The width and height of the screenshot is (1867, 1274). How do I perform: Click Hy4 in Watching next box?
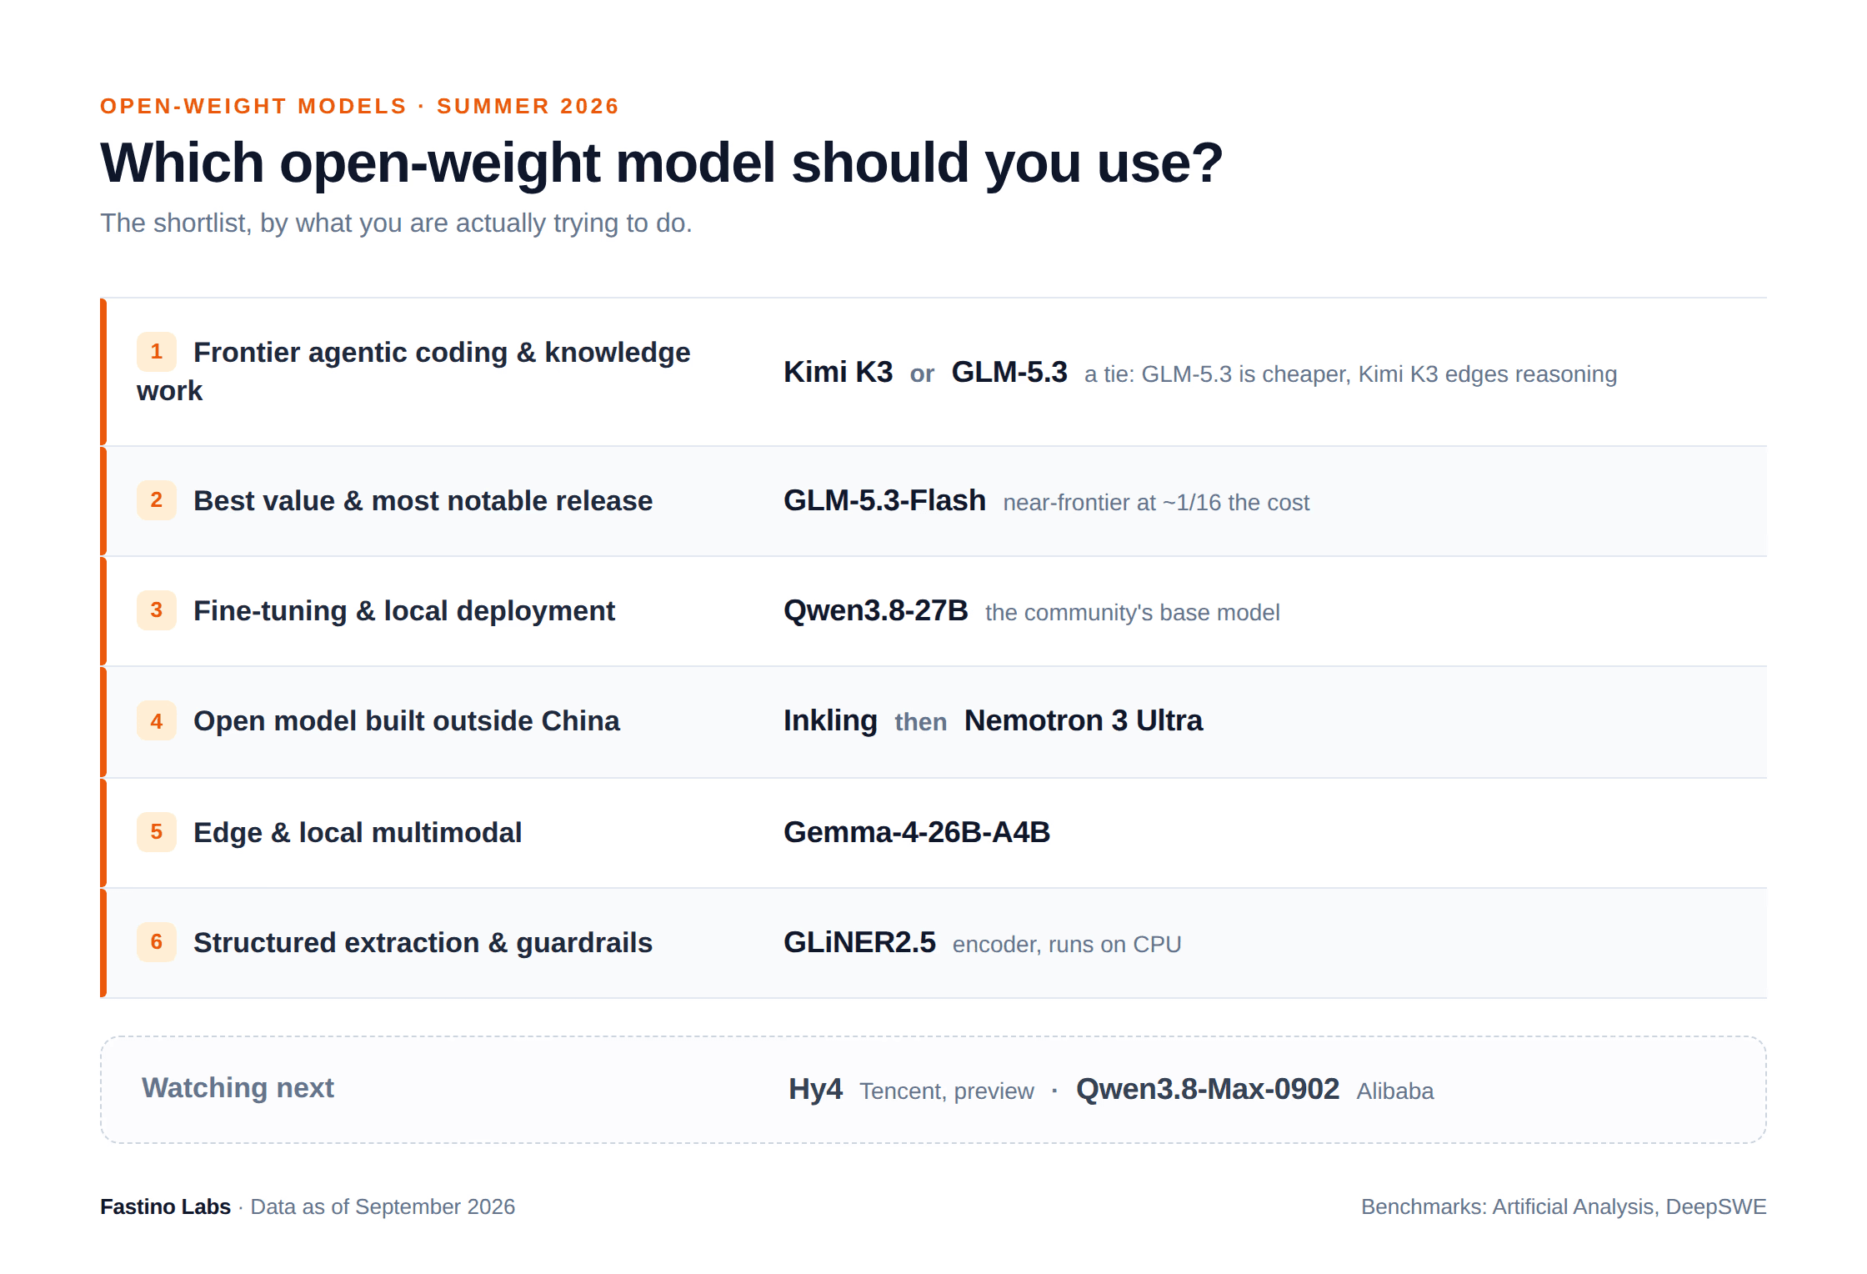[x=815, y=1089]
